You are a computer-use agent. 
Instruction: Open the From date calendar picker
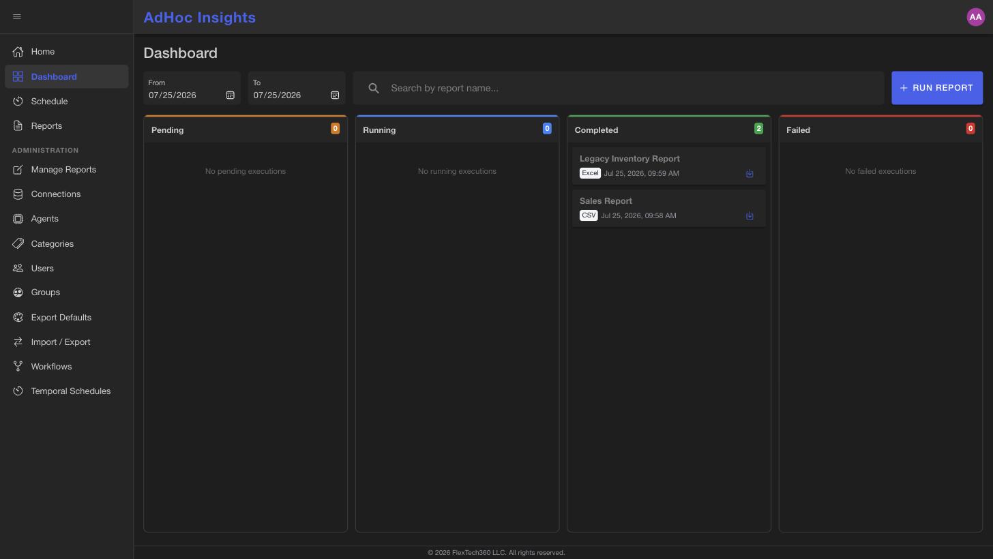(231, 95)
